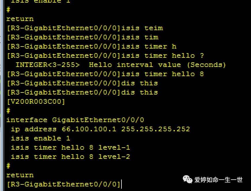Click the watermark text 爱婷如命一生一世
Image resolution: width=251 pixels, height=191 pixels.
coord(219,180)
